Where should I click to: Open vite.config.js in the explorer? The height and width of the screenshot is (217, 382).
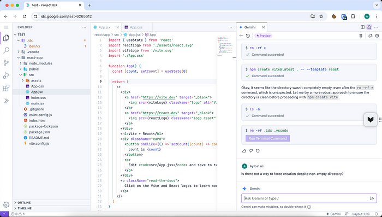pos(39,144)
